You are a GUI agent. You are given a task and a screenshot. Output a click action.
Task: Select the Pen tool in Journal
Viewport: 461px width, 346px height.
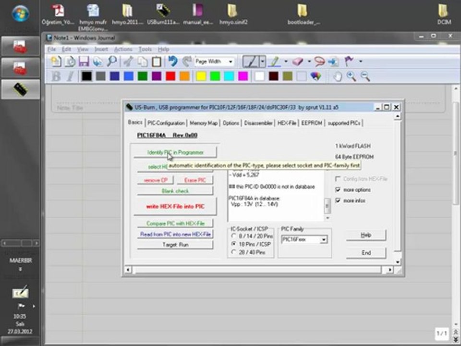[x=251, y=62]
